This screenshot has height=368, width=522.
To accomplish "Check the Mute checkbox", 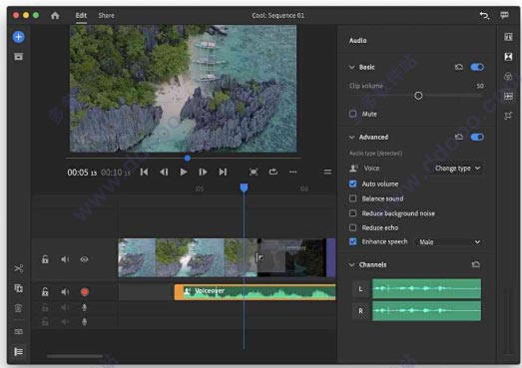I will pos(353,114).
